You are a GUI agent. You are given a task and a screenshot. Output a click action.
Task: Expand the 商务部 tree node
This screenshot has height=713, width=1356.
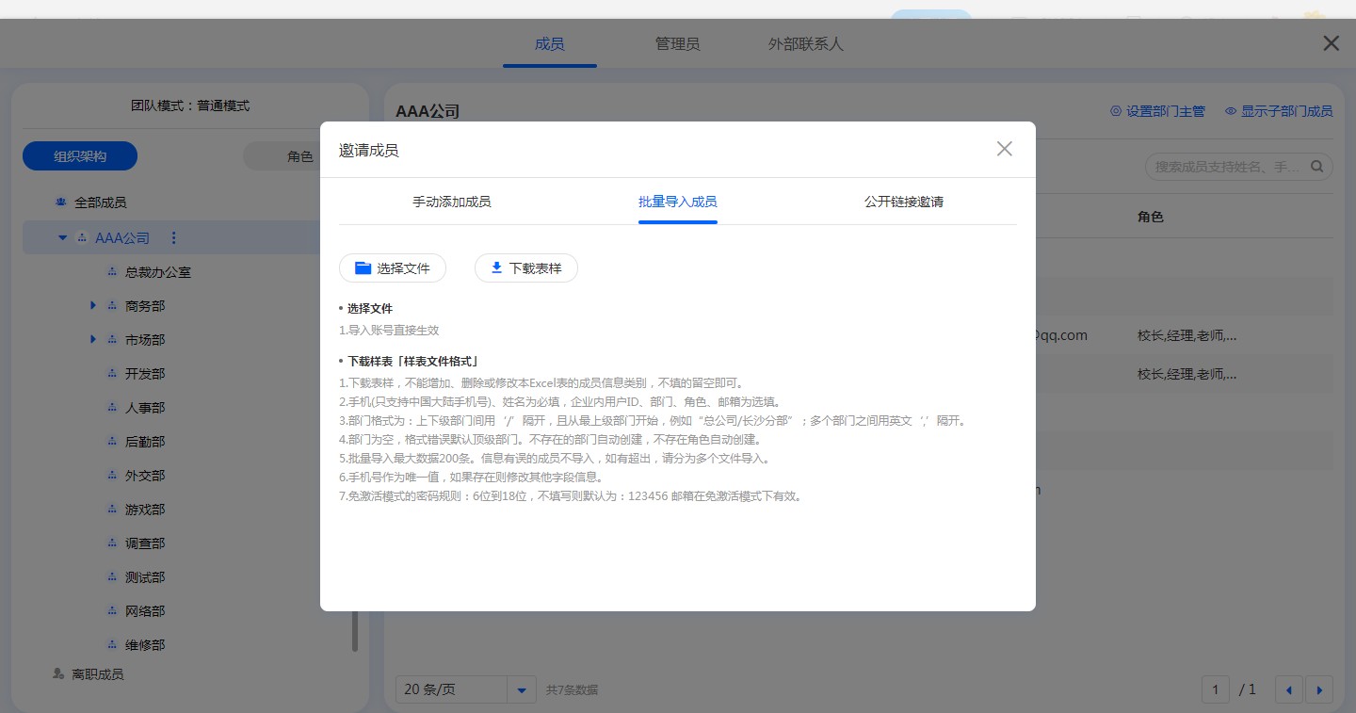click(x=93, y=306)
